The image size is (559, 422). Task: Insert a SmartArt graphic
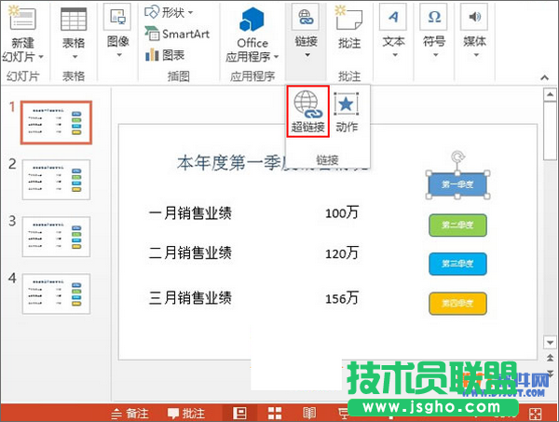(x=177, y=34)
